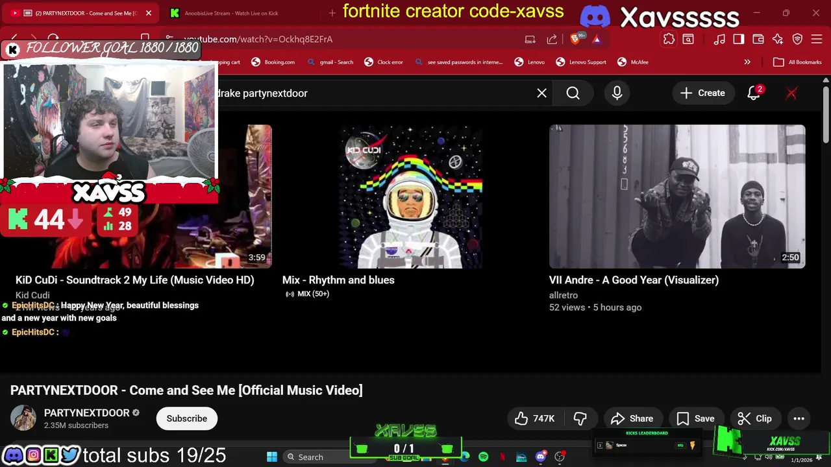Open Brave Shields icon in address bar
Image resolution: width=831 pixels, height=467 pixels.
(576, 39)
